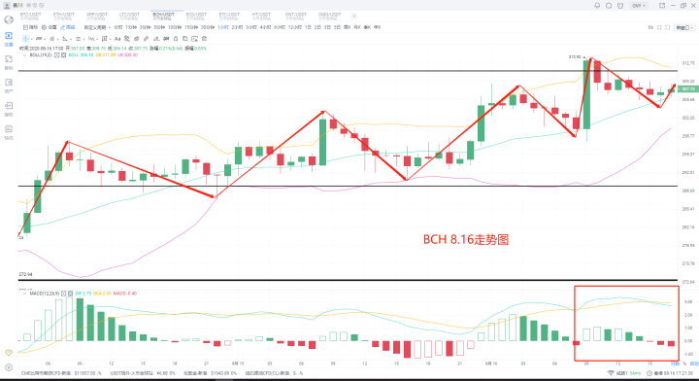The width and height of the screenshot is (699, 381).
Task: Open BOLL indicator settings box
Action: coord(56,54)
